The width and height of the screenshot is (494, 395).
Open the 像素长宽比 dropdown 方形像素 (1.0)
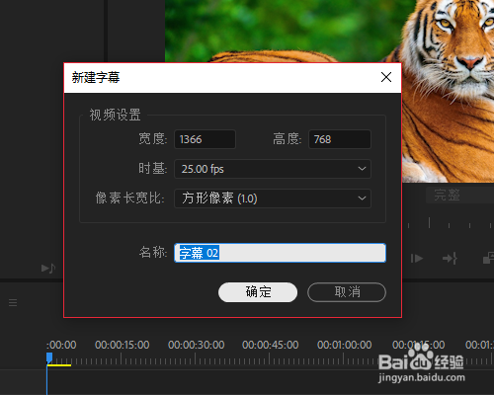point(273,198)
